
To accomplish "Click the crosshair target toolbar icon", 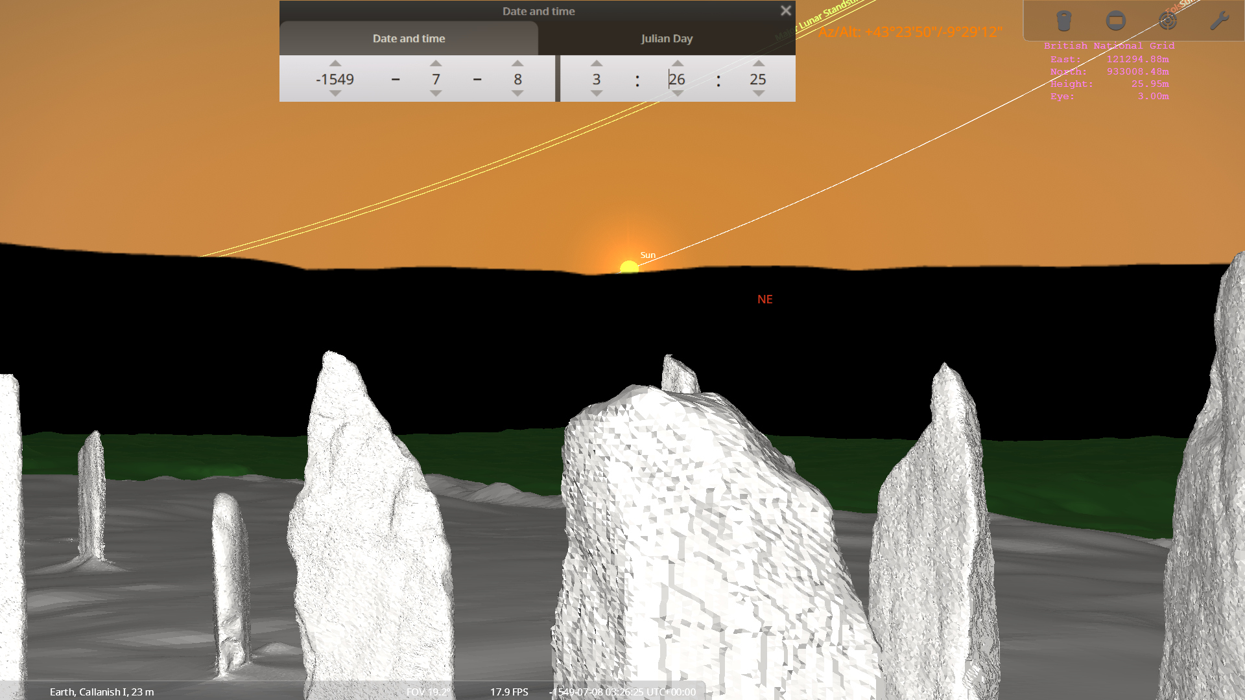I will coord(1167,20).
